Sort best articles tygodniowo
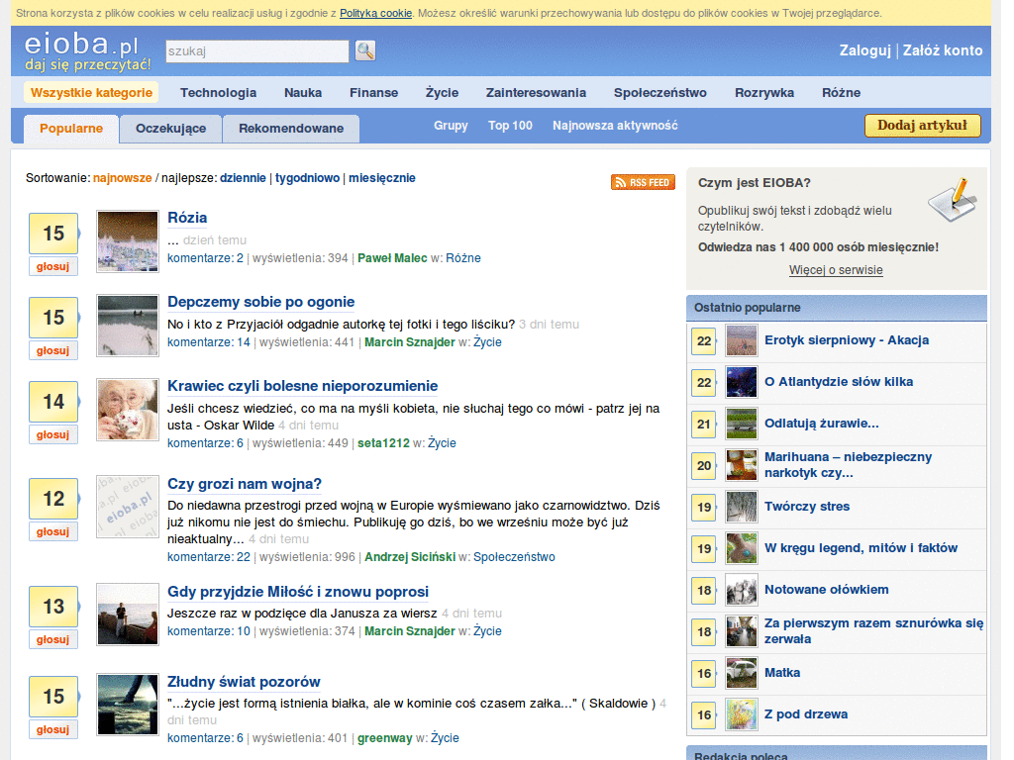Screen dimensions: 1014x760 tap(307, 178)
